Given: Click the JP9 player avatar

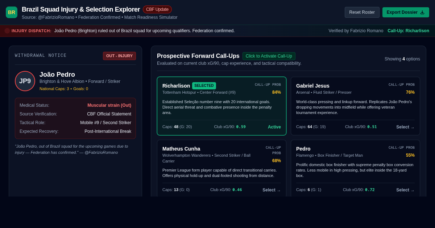Looking at the screenshot, I should (x=25, y=81).
